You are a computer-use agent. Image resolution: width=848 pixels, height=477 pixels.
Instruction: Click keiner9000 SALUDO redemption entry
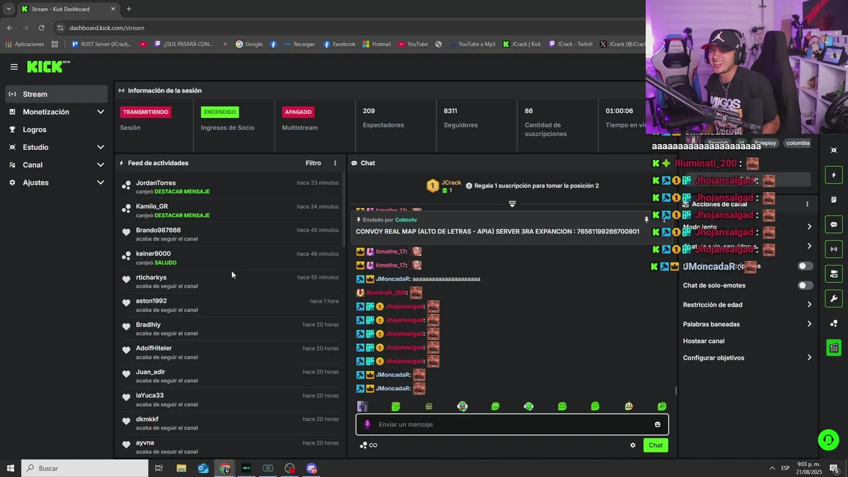(231, 258)
